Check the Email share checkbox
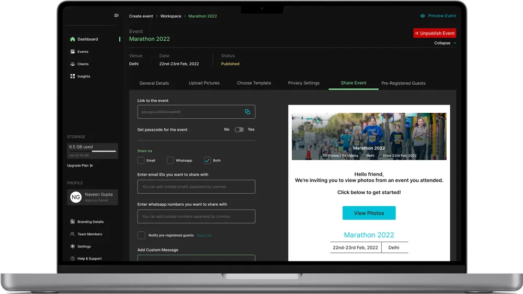The width and height of the screenshot is (523, 294). 141,160
